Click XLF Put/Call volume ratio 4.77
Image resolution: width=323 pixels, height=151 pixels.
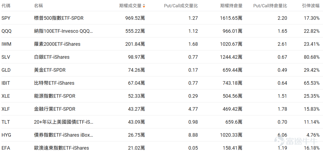pos(193,109)
